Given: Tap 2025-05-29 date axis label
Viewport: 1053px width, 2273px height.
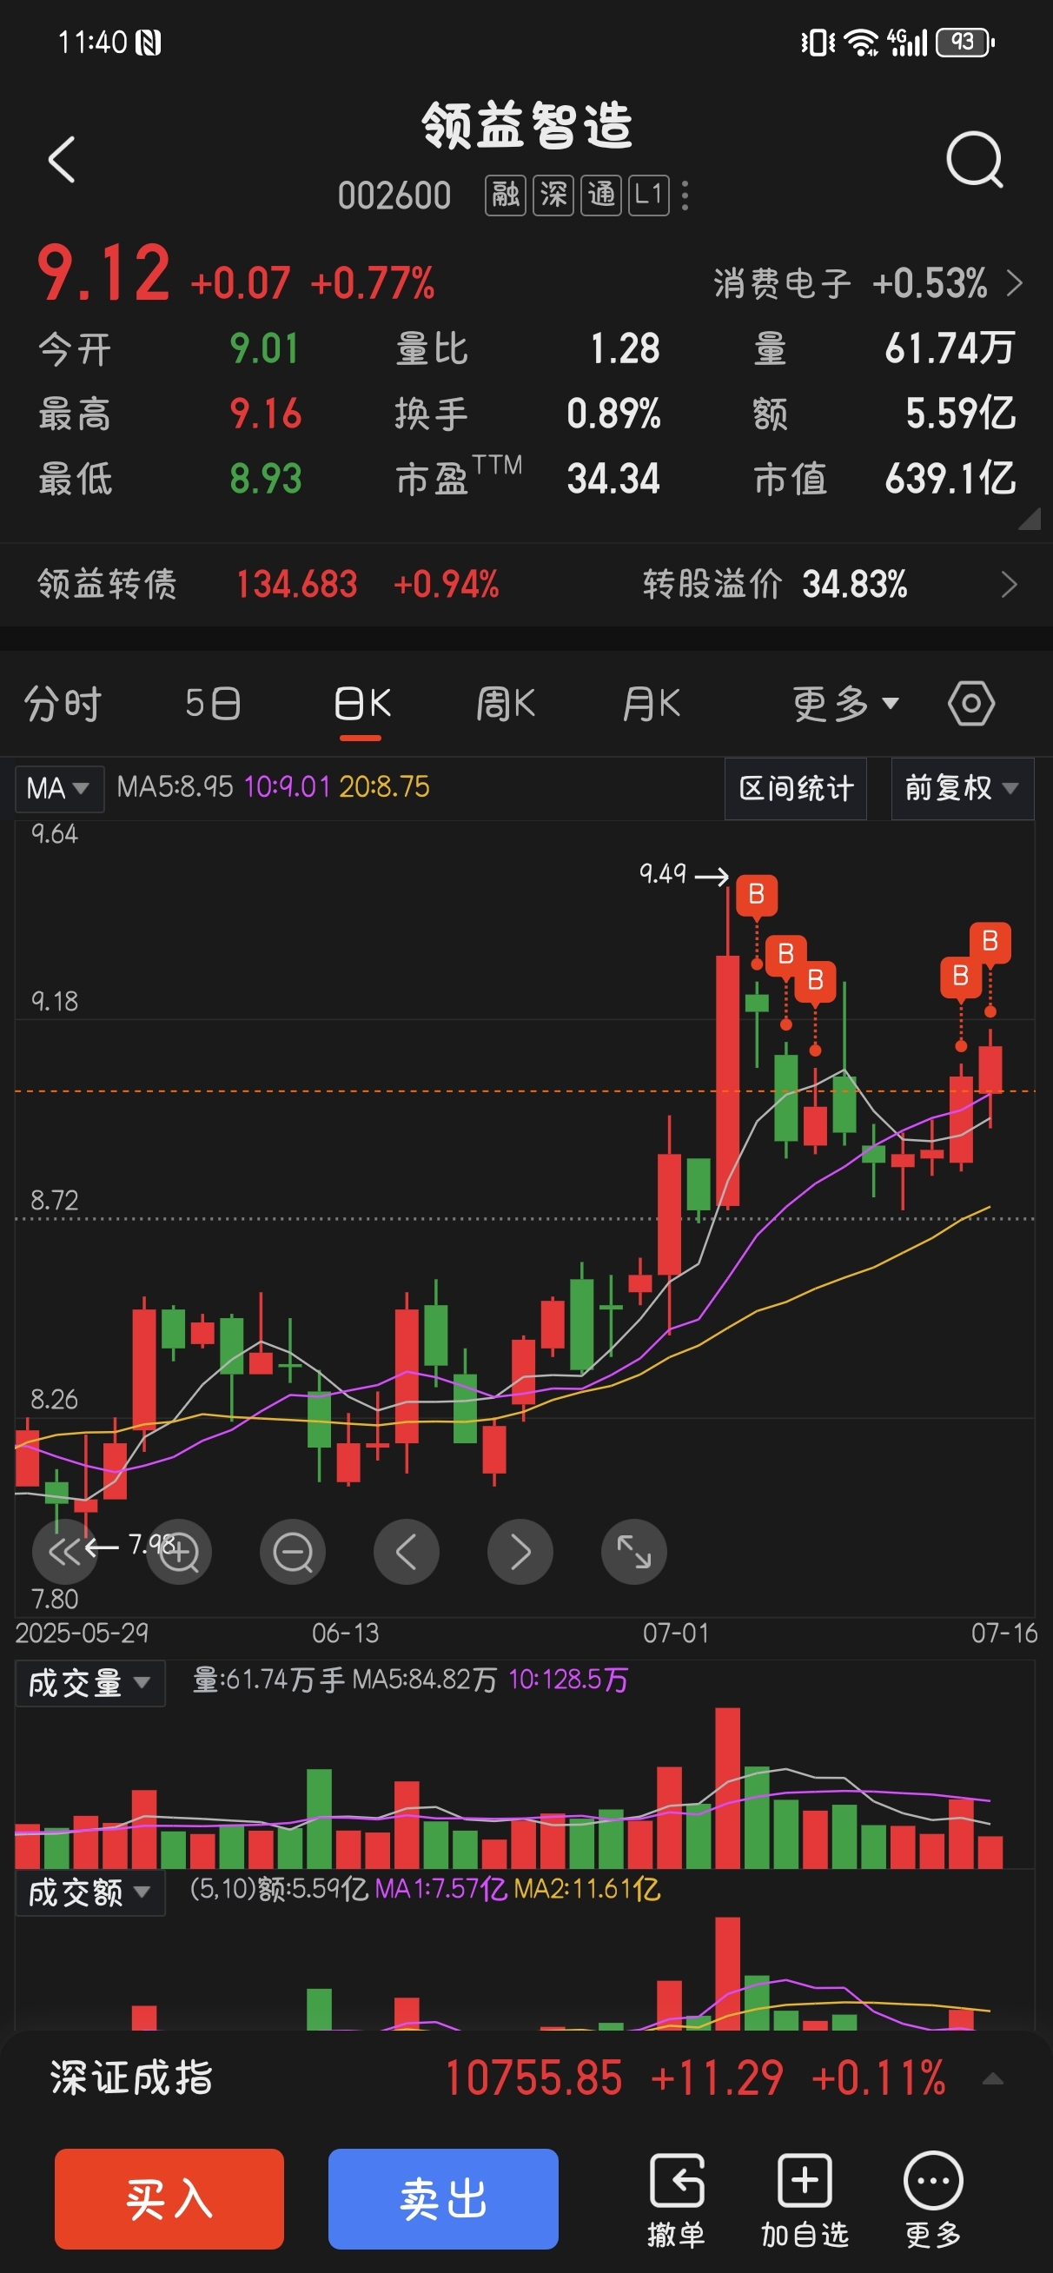Looking at the screenshot, I should tap(82, 1633).
